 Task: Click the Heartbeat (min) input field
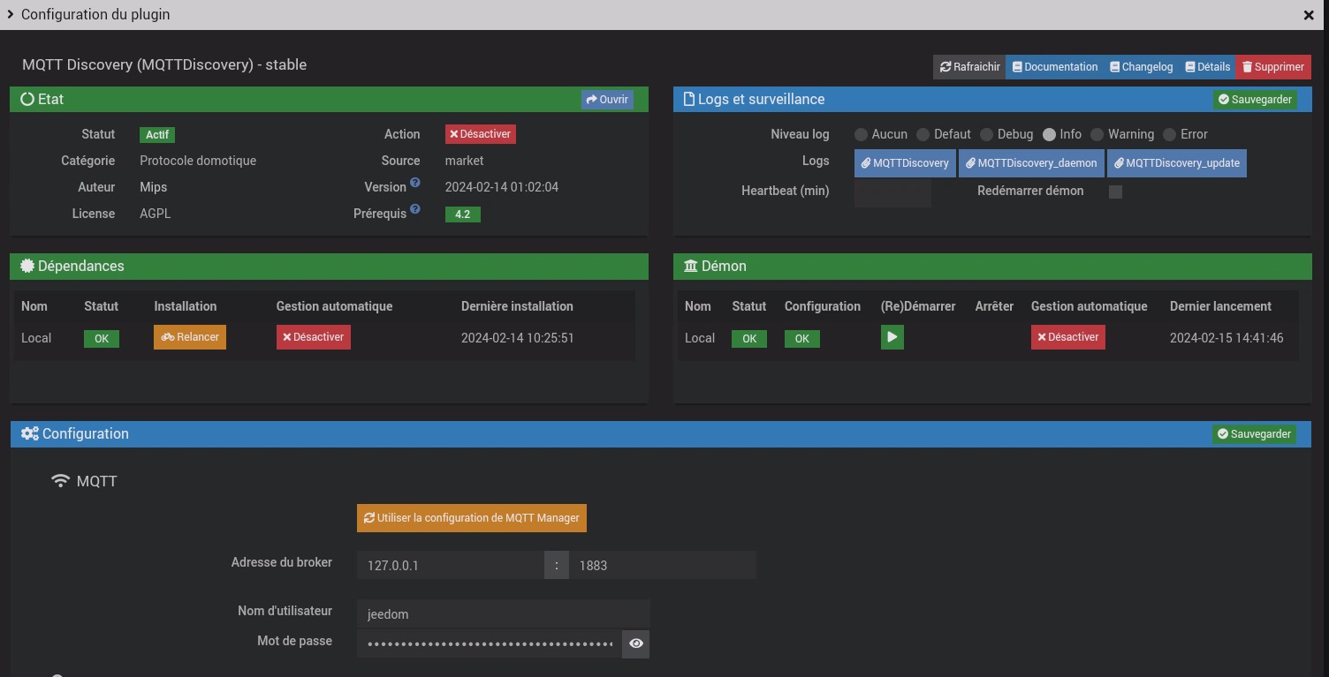click(892, 192)
